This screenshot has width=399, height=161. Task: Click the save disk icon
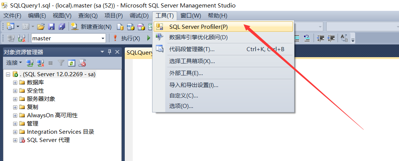pos(51,27)
